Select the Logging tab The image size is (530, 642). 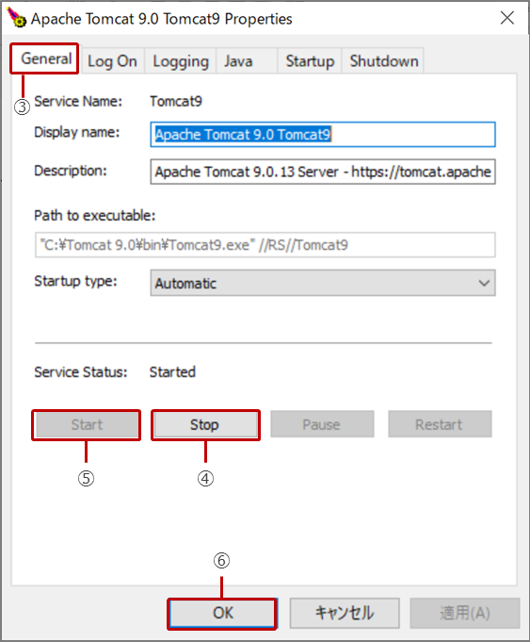181,61
